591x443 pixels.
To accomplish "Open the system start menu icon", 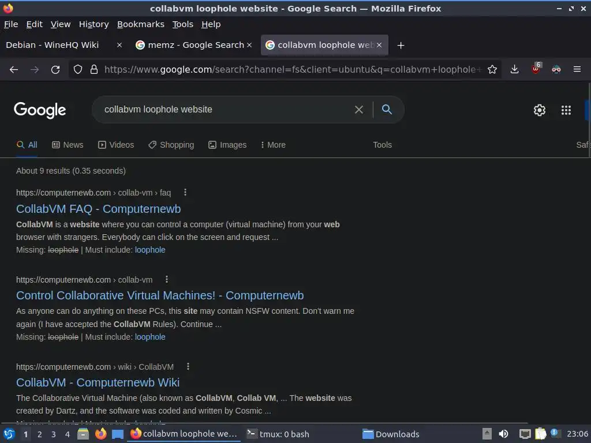I will (9, 434).
